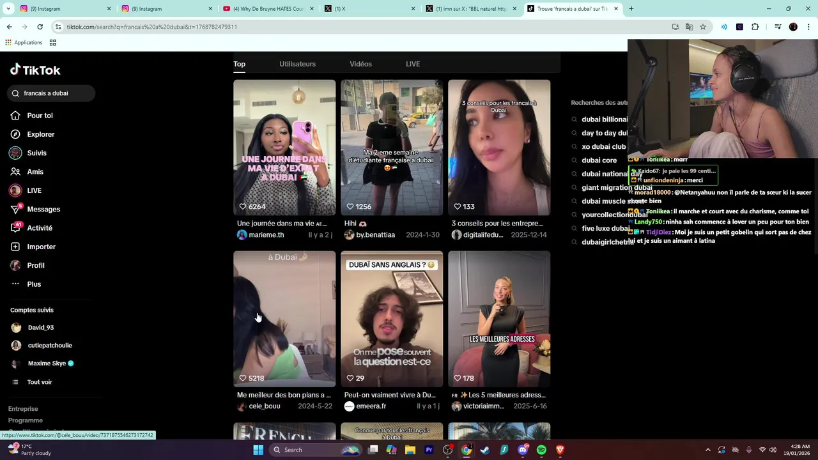Open the Chrome profile avatar
The height and width of the screenshot is (460, 818).
[793, 27]
